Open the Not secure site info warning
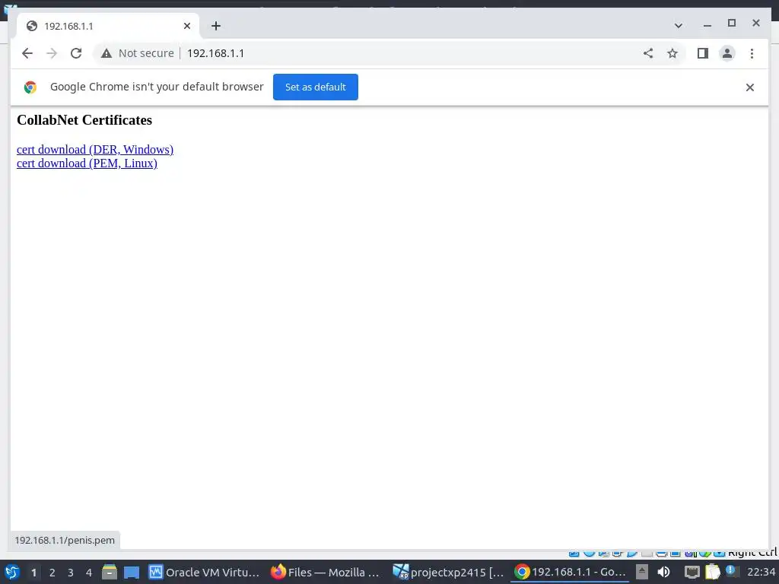779x584 pixels. click(138, 53)
